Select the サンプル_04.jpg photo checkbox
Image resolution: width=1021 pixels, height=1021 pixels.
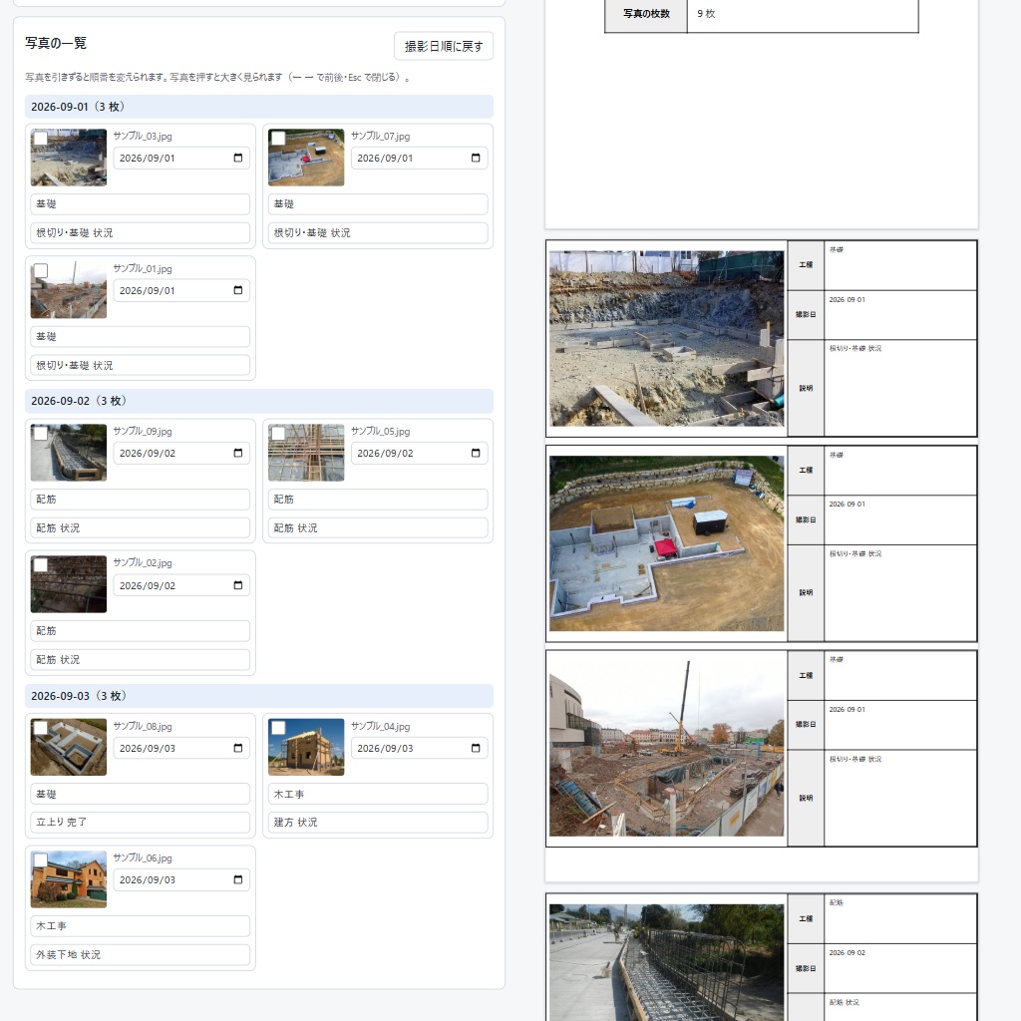tap(278, 728)
